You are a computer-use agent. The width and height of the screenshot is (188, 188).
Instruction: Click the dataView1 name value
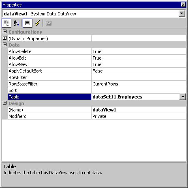pyautogui.click(x=104, y=110)
